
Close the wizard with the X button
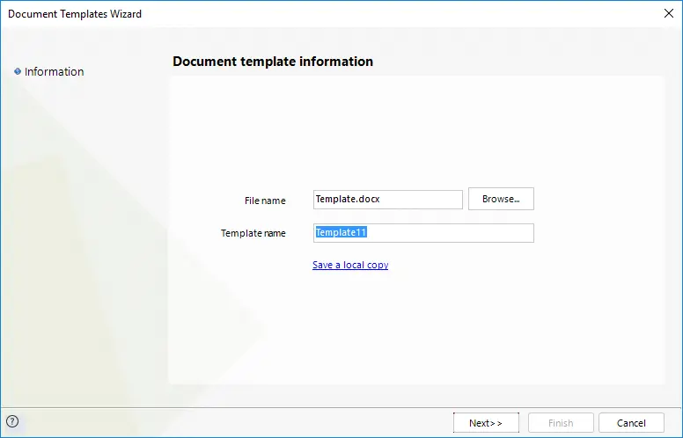pyautogui.click(x=669, y=13)
